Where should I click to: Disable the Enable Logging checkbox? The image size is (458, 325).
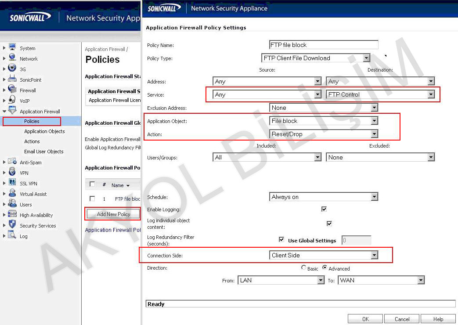(324, 209)
